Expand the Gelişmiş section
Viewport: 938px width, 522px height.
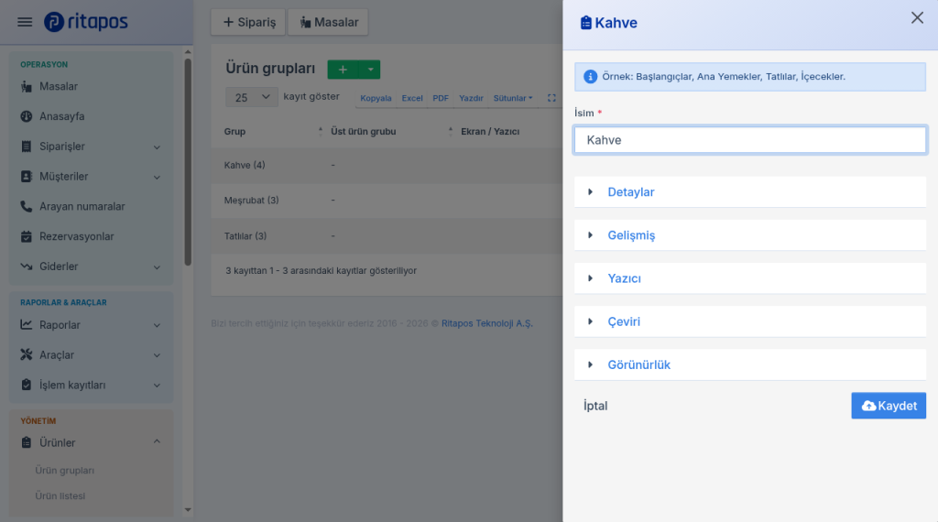(750, 235)
